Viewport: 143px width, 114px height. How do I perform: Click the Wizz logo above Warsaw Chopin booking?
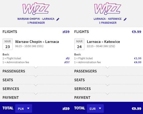36,9
